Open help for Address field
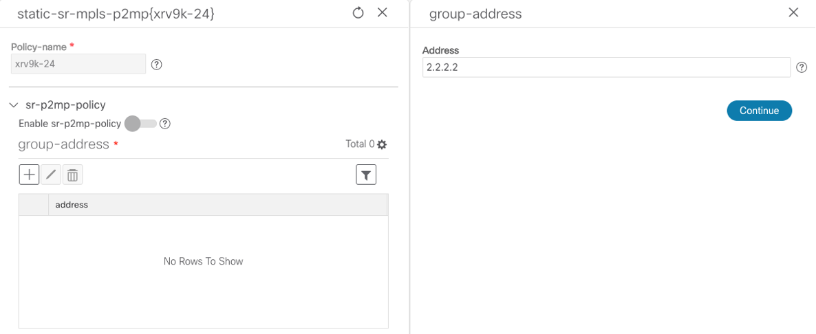This screenshot has width=816, height=334. [x=802, y=67]
